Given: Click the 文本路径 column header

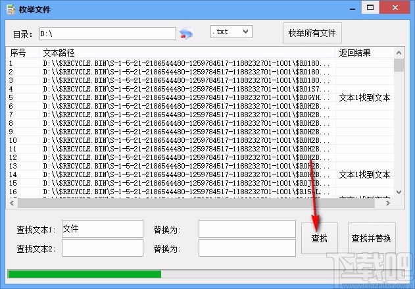Looking at the screenshot, I should tap(187, 53).
